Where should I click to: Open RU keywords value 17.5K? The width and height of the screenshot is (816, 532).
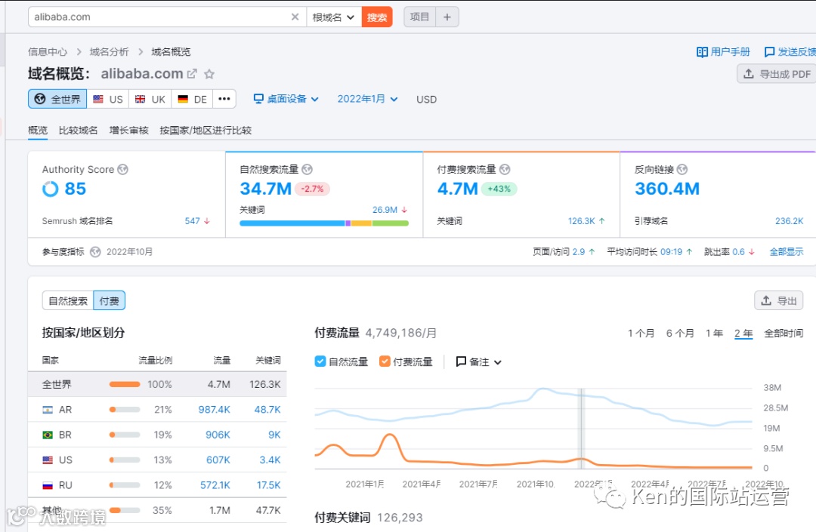pos(268,485)
